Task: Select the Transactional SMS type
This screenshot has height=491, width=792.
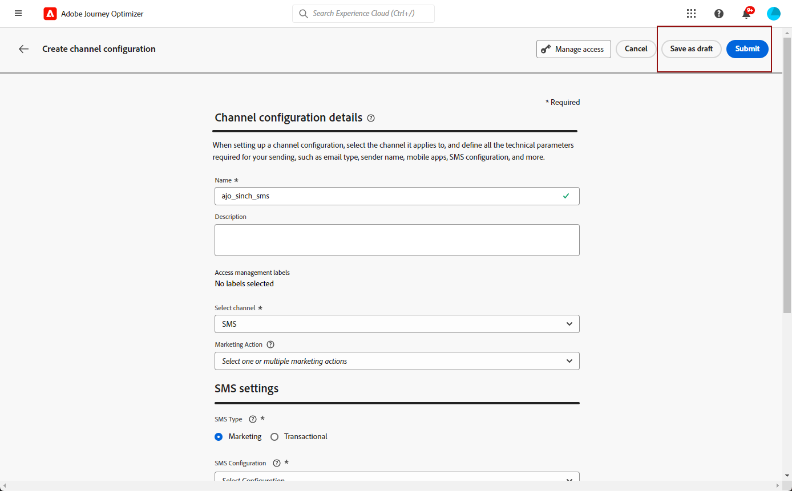Action: [x=274, y=437]
